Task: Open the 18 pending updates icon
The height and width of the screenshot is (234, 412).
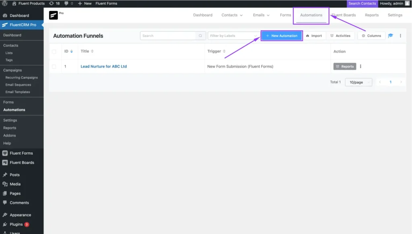Action: click(51, 3)
